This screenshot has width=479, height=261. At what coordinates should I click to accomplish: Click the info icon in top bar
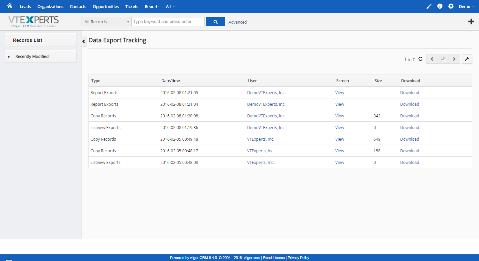pyautogui.click(x=440, y=6)
